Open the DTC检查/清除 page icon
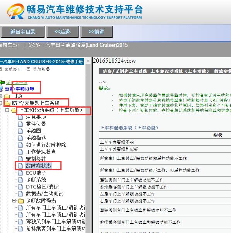This screenshot has width=231, height=233. [x=21, y=187]
